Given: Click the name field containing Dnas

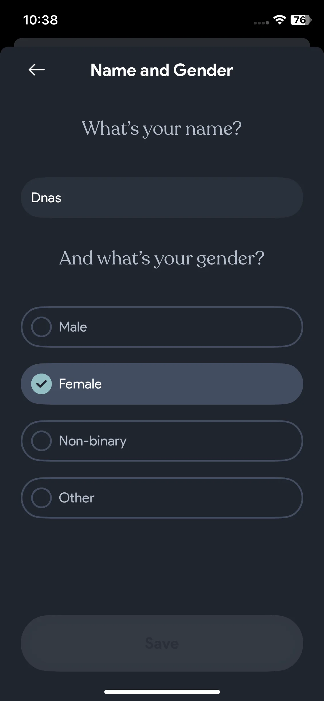Looking at the screenshot, I should pyautogui.click(x=162, y=198).
